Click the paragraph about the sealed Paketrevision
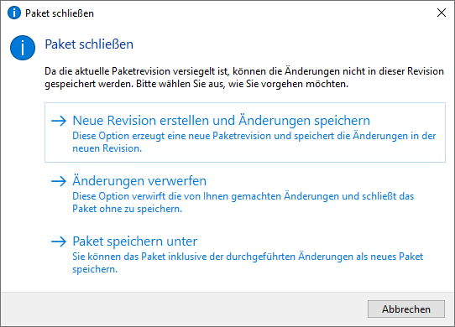Image resolution: width=455 pixels, height=327 pixels. point(244,77)
